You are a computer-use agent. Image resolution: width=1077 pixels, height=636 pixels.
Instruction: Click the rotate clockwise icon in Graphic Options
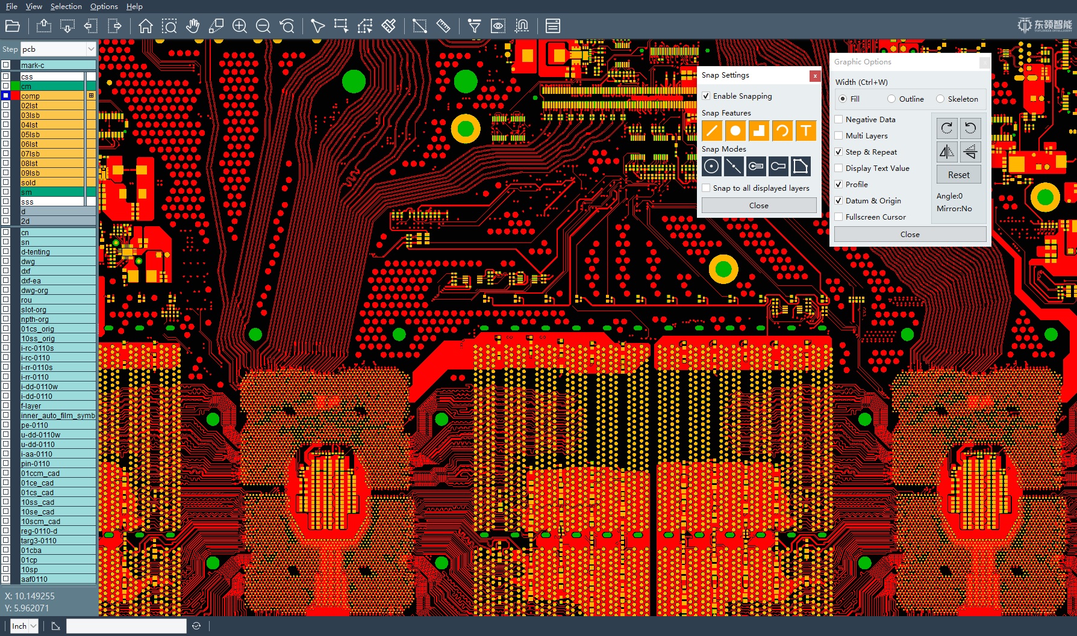click(x=947, y=128)
